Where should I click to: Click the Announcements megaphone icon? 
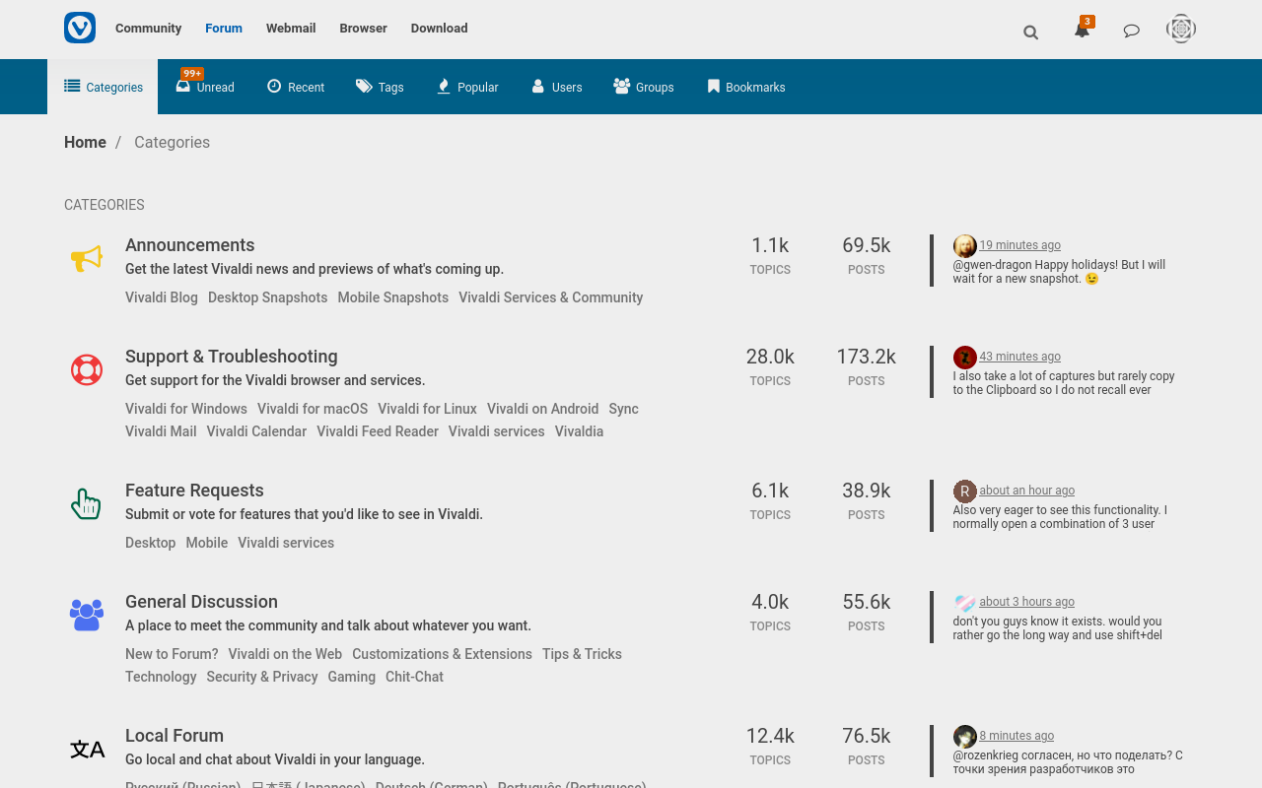tap(87, 259)
